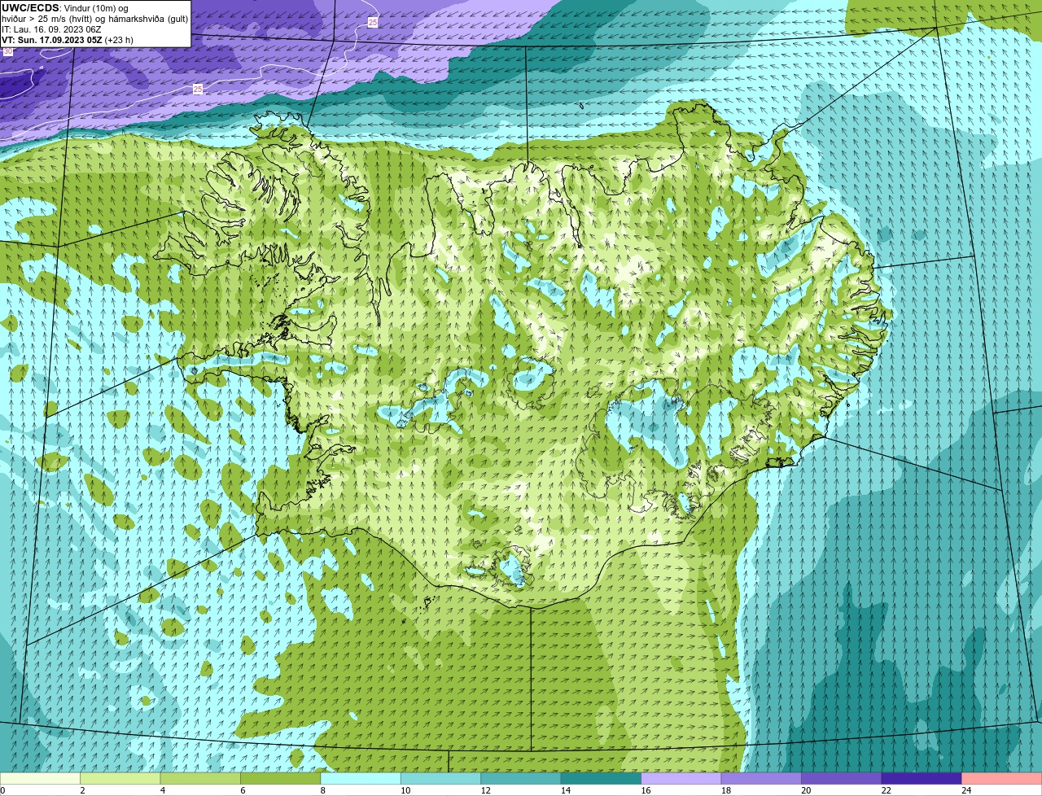Viewport: 1042px width, 796px height.
Task: Click the legend scale value "8"
Action: [322, 790]
